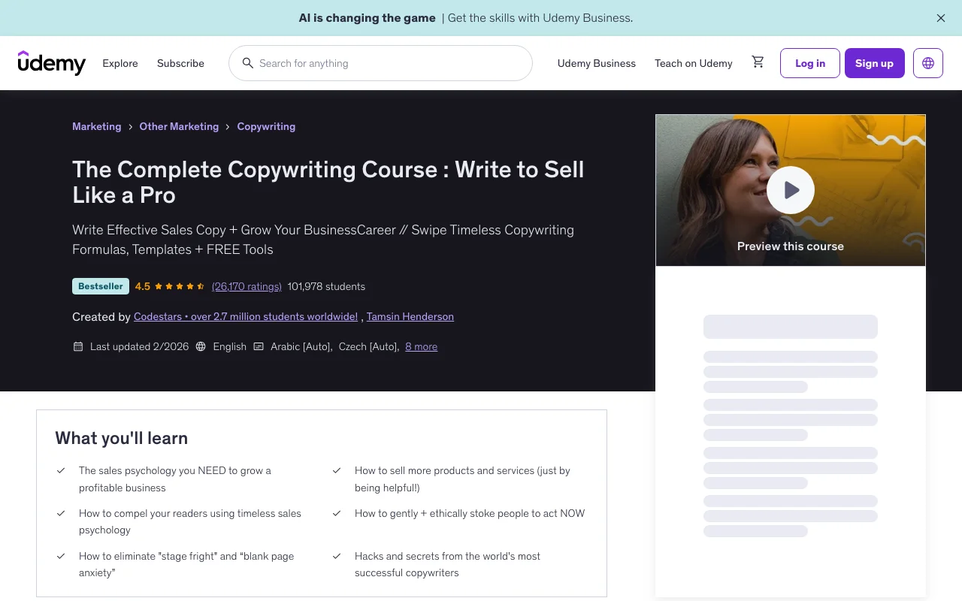Expand the 8 more caption languages
The image size is (962, 601).
pos(422,346)
